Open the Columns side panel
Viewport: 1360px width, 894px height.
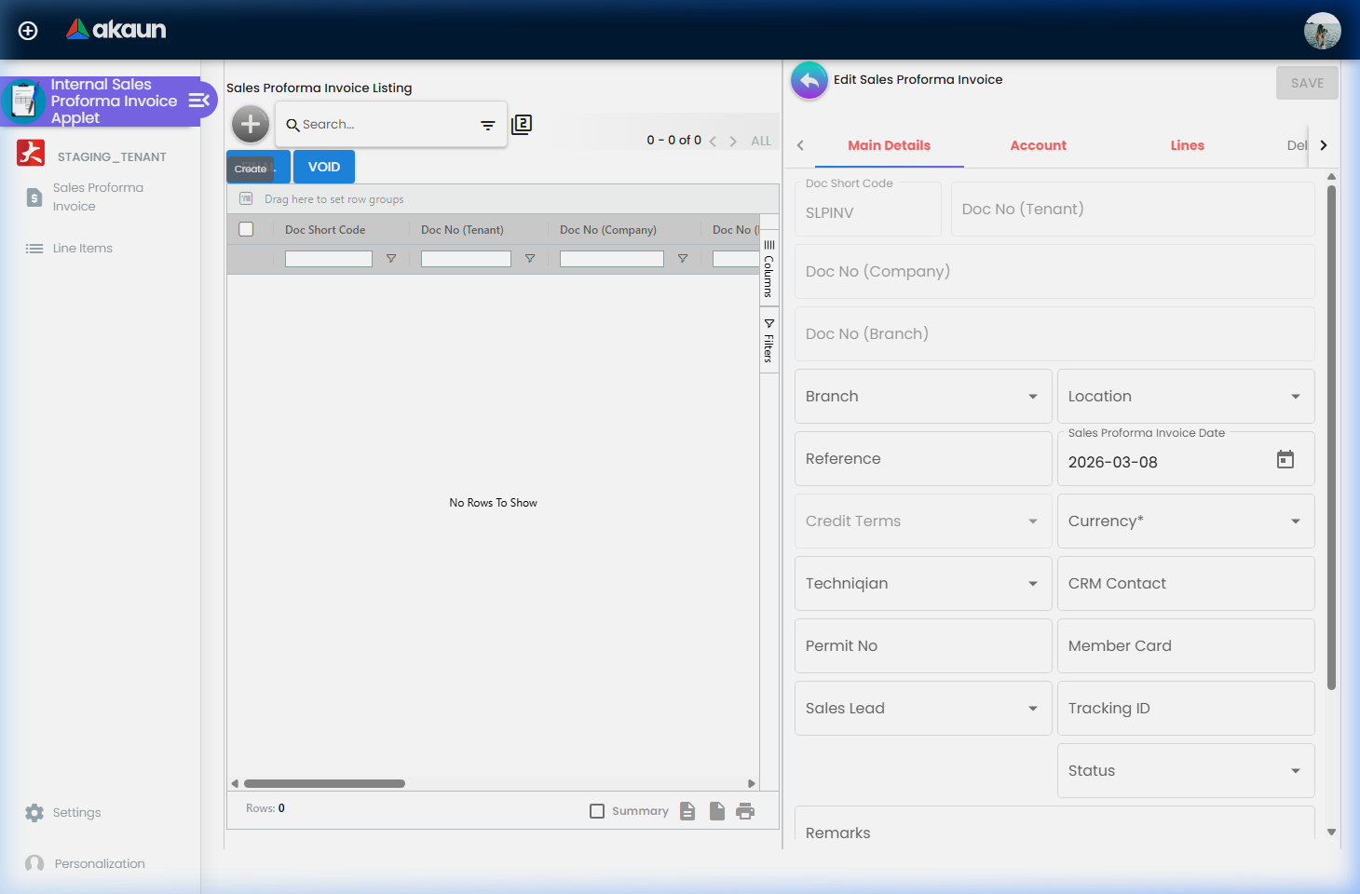coord(768,270)
